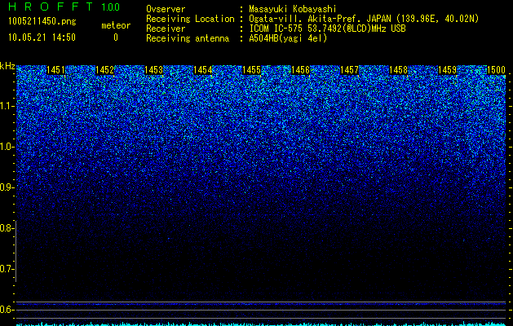
Task: Click the 0.8 kHz axis label
Action: 6,228
